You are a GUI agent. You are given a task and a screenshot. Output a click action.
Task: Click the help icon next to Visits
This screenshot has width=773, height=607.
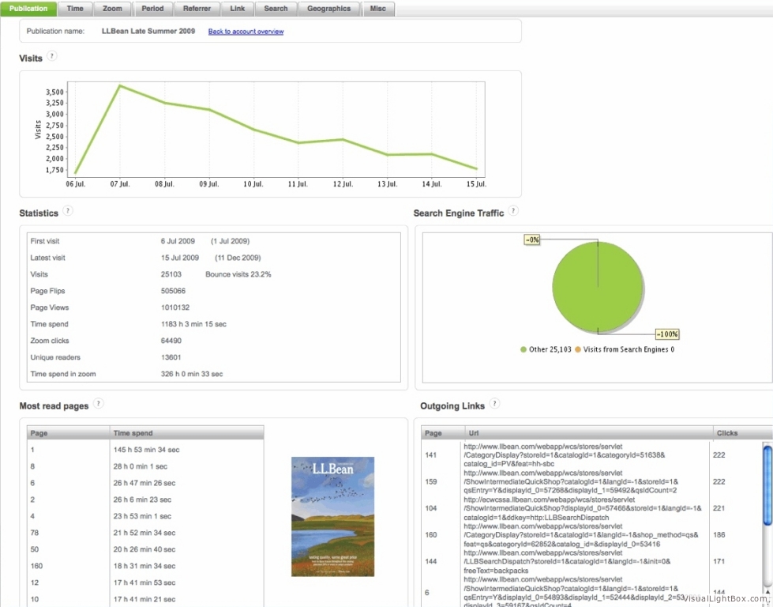click(52, 56)
